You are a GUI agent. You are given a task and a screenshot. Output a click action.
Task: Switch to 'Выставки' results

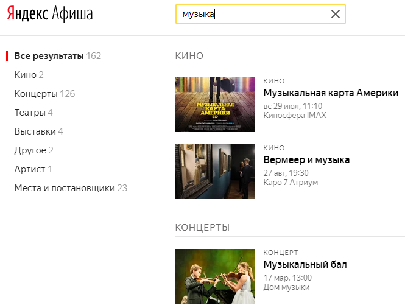35,131
